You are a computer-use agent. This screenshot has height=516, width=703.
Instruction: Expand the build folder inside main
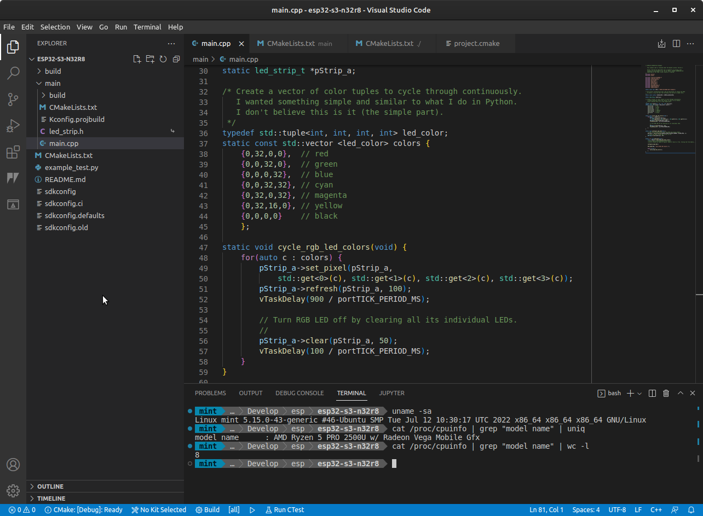tap(105, 95)
